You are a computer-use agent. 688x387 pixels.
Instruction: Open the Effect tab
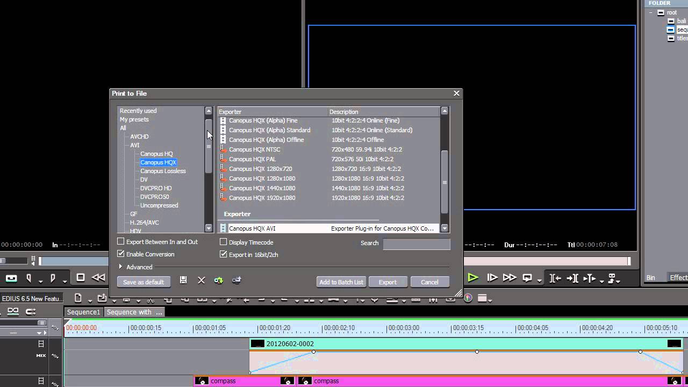pyautogui.click(x=678, y=278)
